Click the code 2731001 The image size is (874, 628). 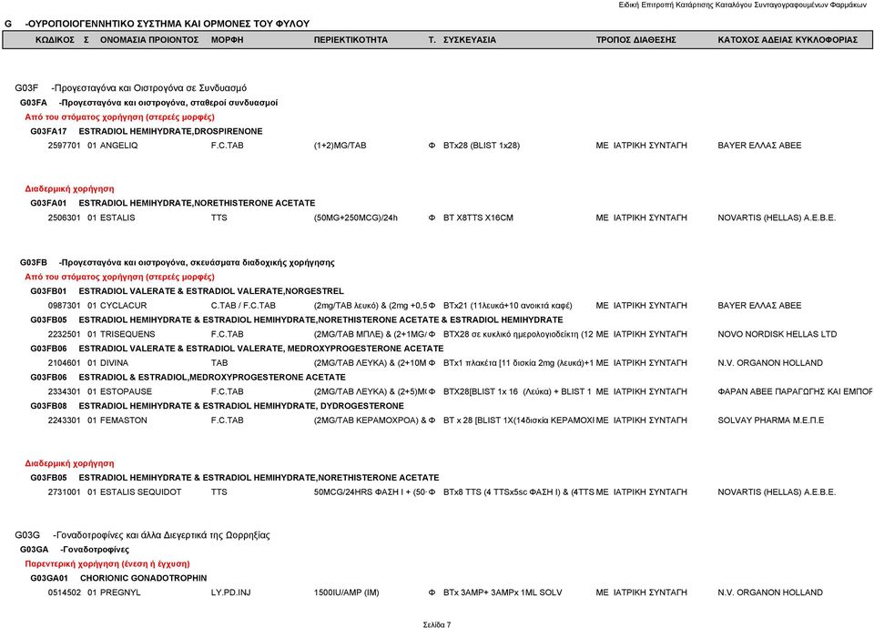[64, 492]
